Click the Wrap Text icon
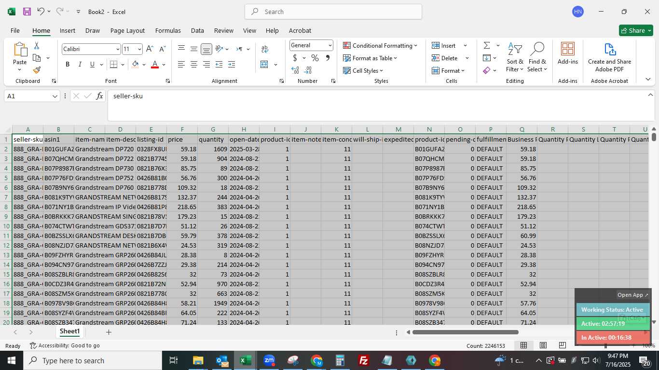The image size is (659, 370). tap(265, 49)
